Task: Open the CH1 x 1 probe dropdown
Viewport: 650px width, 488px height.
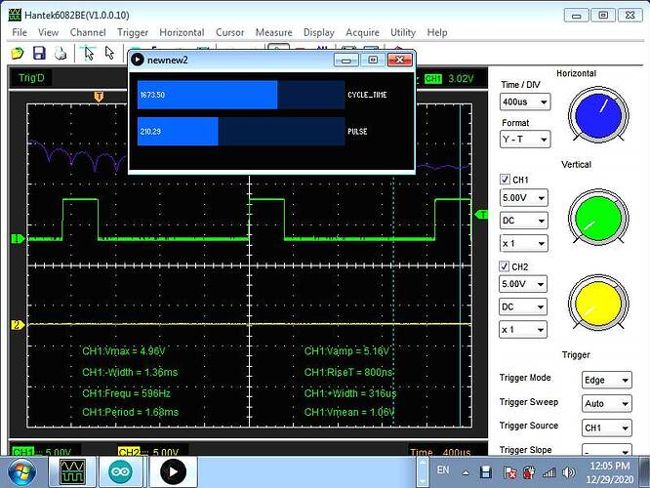Action: pyautogui.click(x=523, y=243)
